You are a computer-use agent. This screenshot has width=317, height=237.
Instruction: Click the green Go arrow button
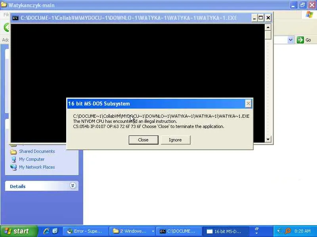point(300,40)
